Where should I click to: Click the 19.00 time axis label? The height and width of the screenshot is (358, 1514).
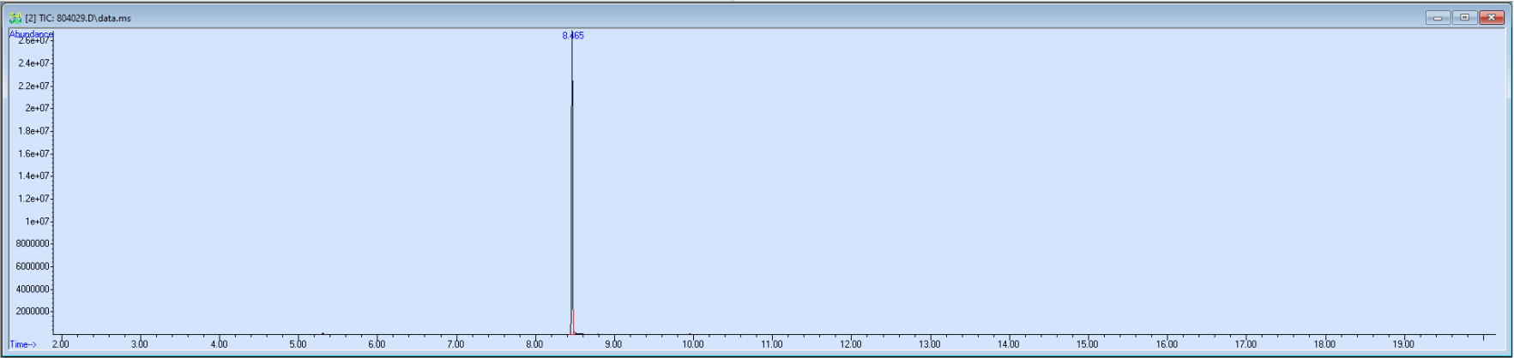point(1403,344)
